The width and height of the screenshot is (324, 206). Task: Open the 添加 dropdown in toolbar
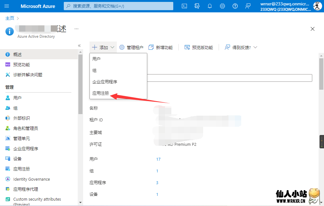[103, 48]
